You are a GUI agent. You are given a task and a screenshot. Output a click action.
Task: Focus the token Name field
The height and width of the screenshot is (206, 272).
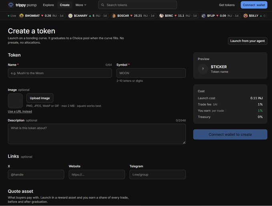[60, 73]
